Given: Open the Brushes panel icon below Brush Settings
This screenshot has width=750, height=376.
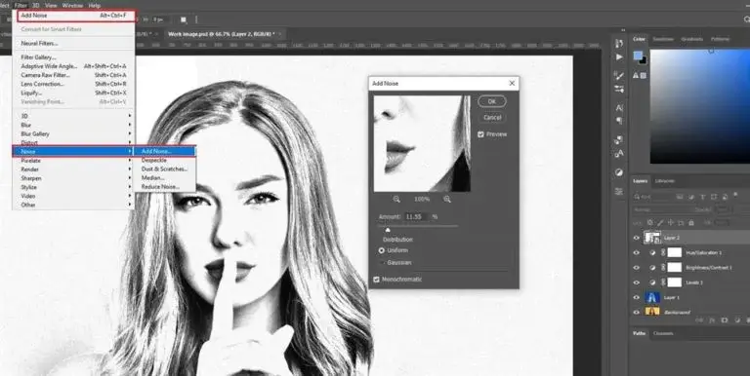Looking at the screenshot, I should coord(619,89).
